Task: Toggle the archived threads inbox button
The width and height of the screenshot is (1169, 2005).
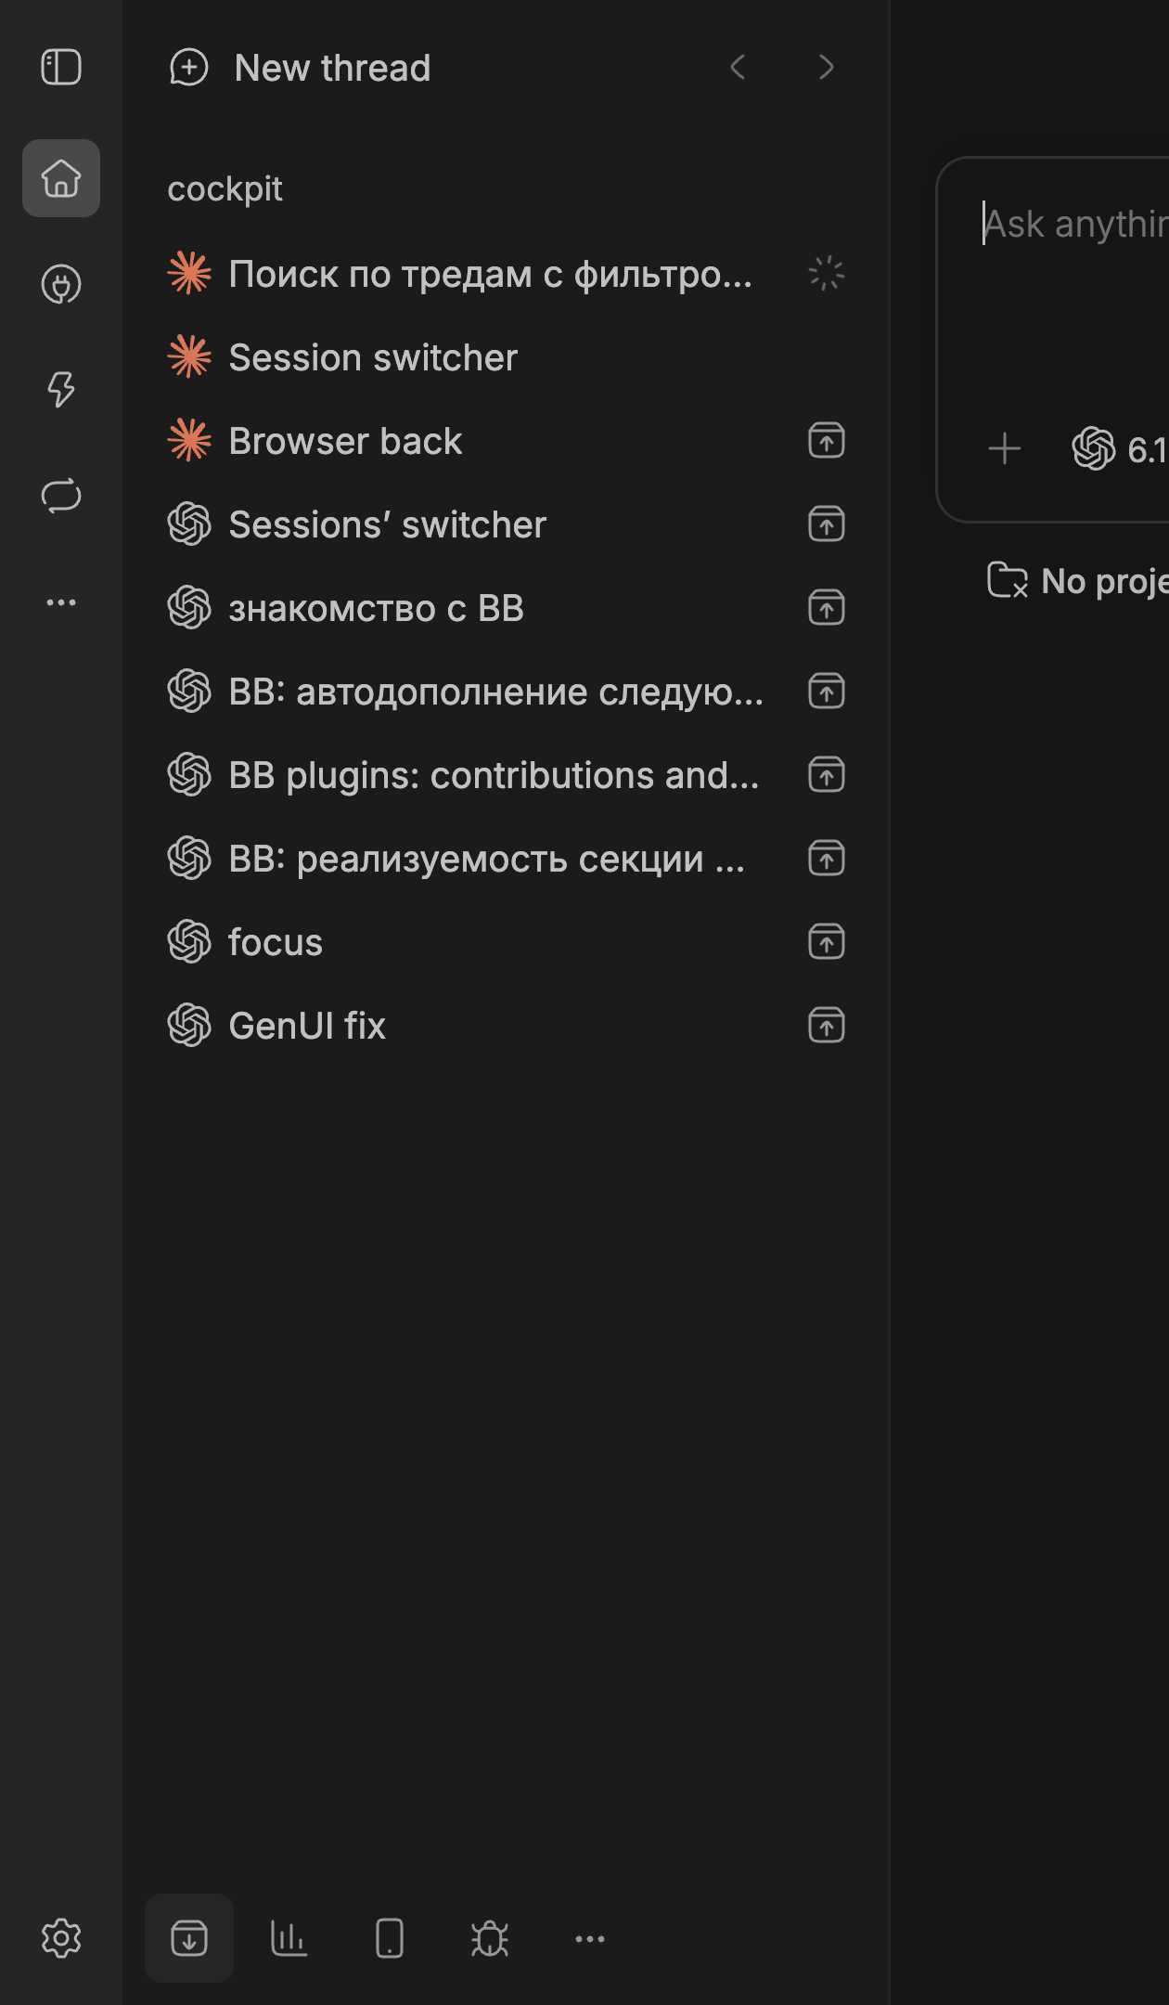Action: click(x=189, y=1938)
